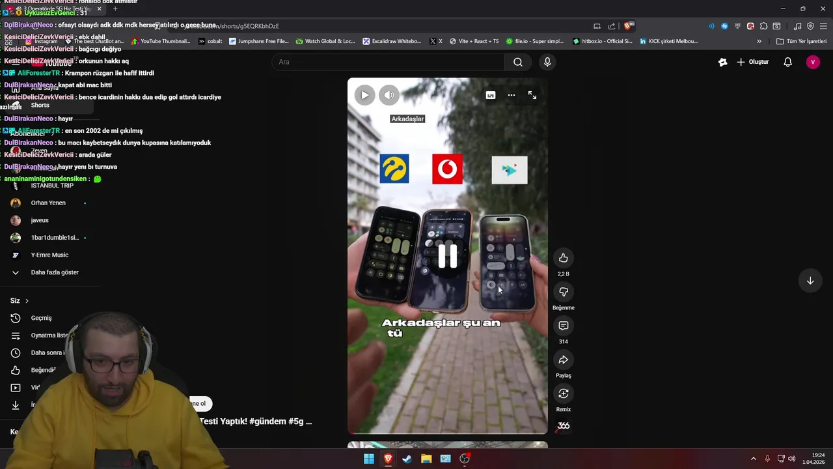Click the play button on the Short

tap(364, 95)
